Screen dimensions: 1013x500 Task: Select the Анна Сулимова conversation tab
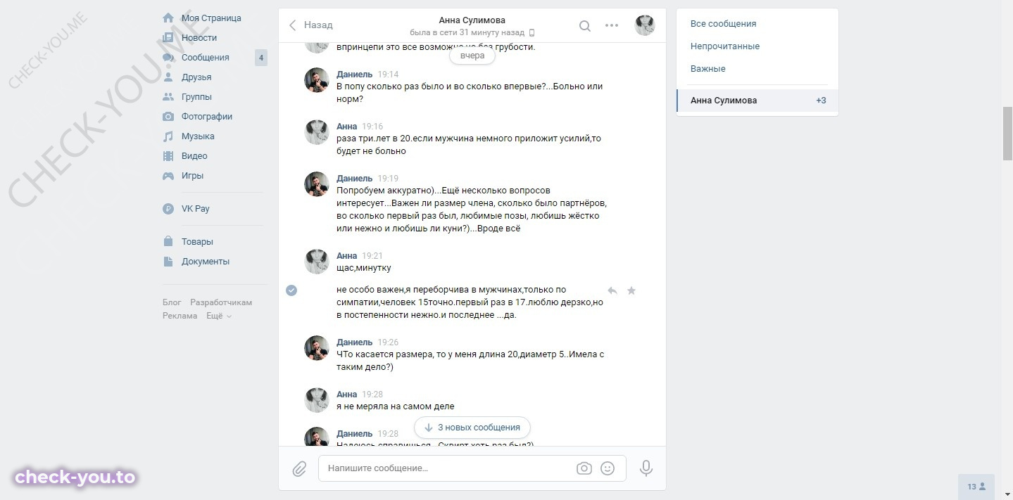[x=757, y=100]
